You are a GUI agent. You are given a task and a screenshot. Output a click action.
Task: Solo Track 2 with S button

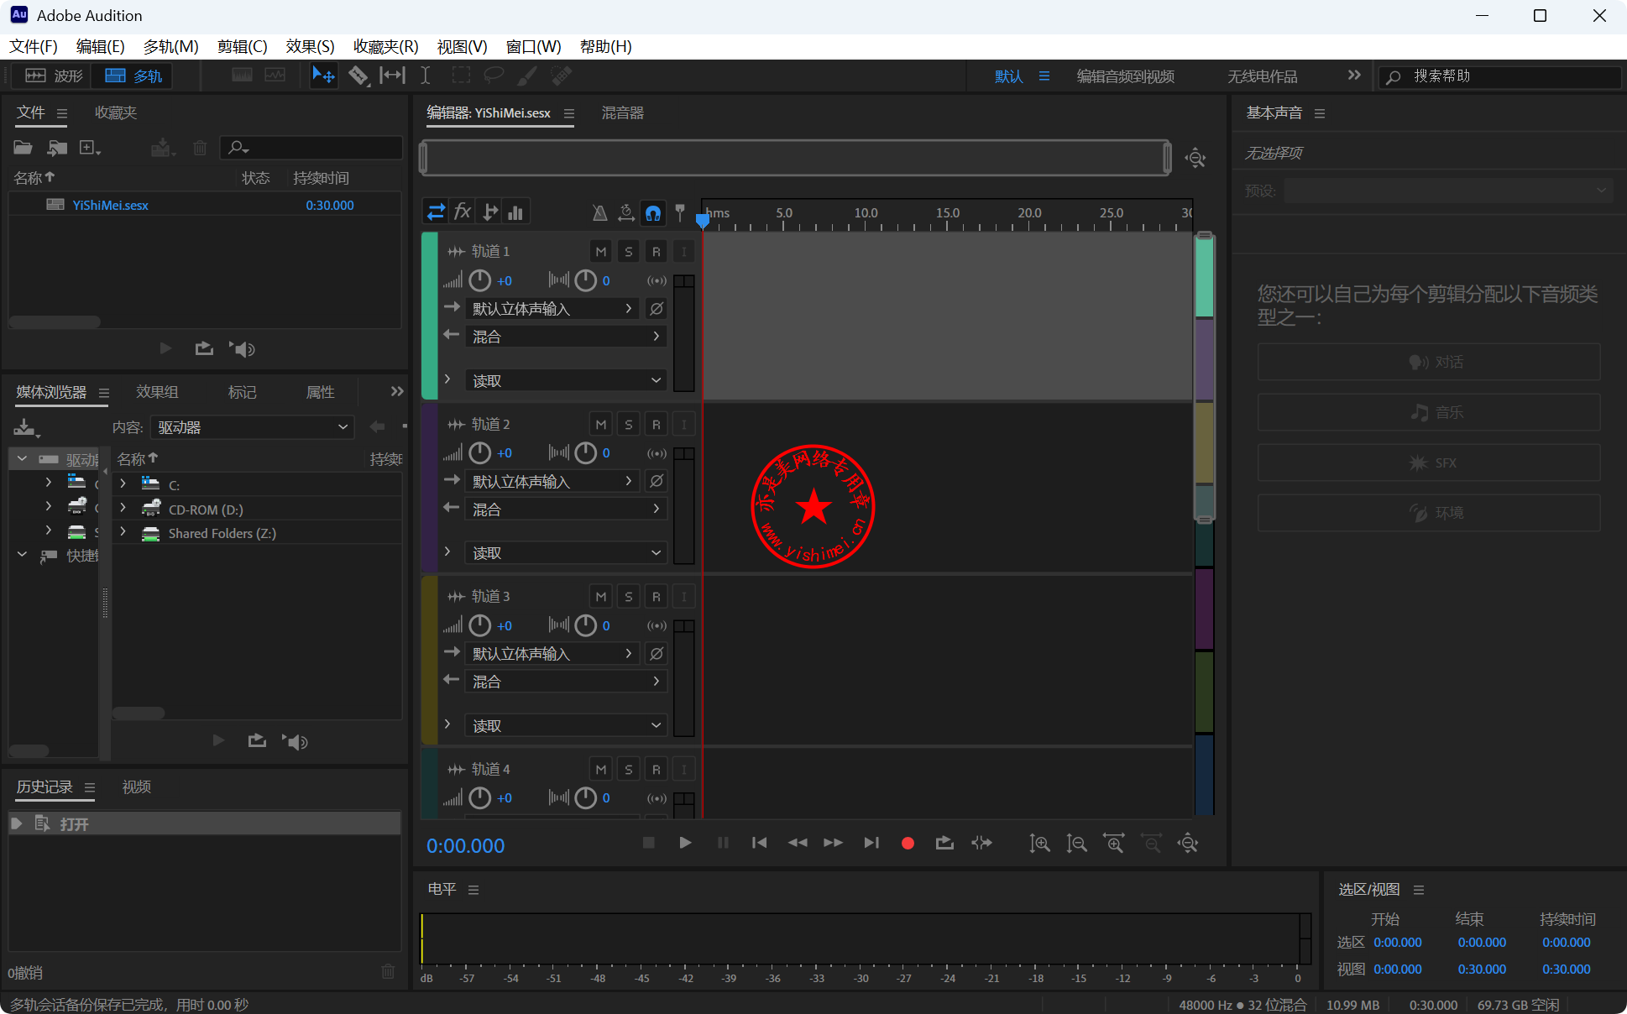click(629, 424)
